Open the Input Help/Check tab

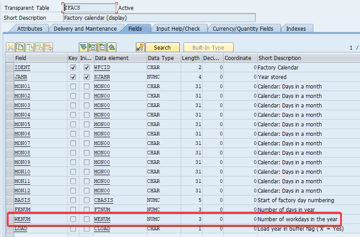point(178,28)
